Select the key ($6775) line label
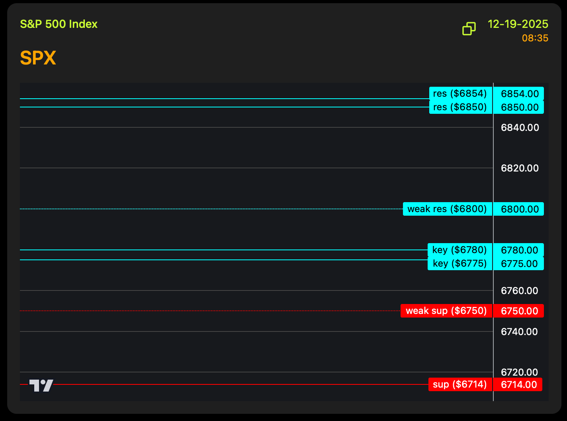 (x=459, y=263)
